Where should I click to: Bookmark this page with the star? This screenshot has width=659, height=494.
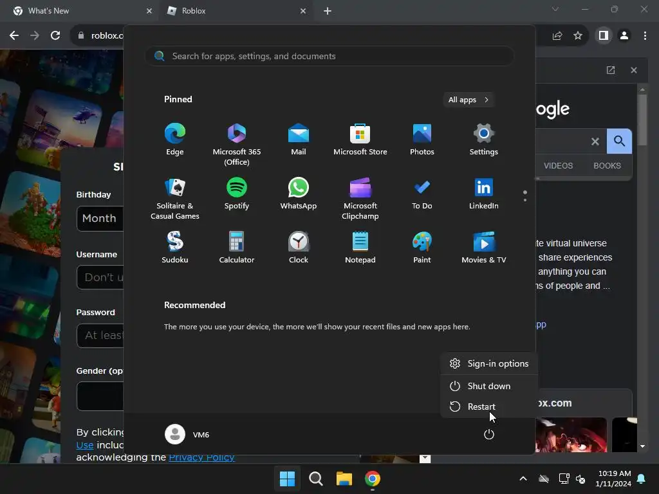click(578, 36)
